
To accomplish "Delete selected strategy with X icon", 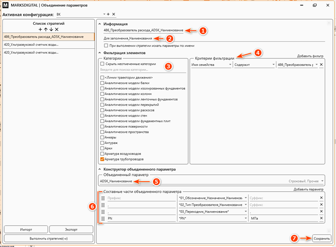I will tap(56, 29).
